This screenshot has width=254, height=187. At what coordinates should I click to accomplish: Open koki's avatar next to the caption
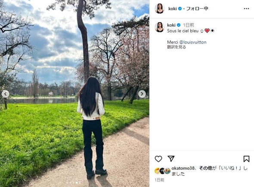[x=160, y=27]
